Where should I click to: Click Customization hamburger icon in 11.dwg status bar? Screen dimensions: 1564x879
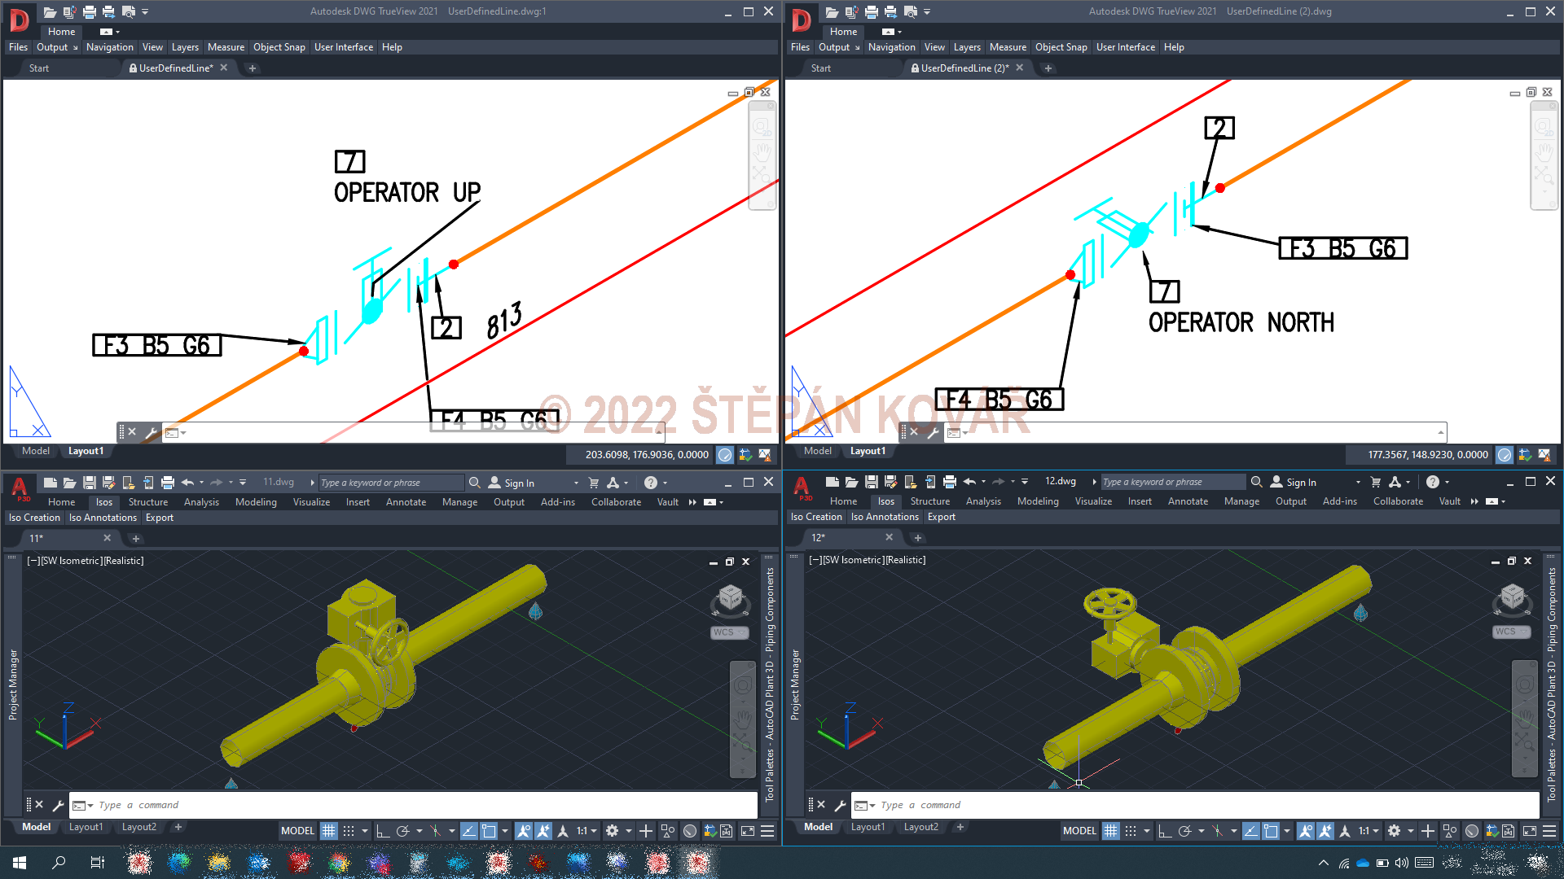(767, 831)
